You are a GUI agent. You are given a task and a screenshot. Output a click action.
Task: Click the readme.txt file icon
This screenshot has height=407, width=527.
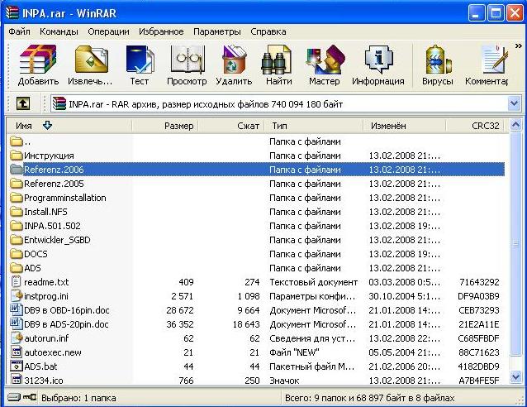pos(16,282)
